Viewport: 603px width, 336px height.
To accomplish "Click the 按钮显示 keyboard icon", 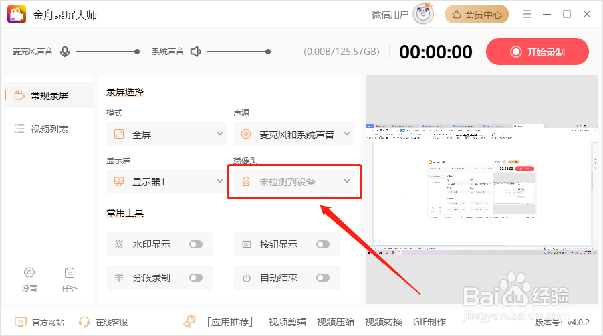I will (x=247, y=244).
